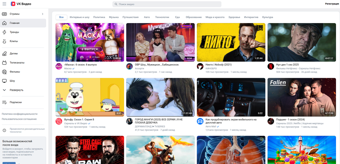Screen dimensions: 340x164
Task: Open the ОВР Шоу video thumbnail
Action: (x=161, y=42)
